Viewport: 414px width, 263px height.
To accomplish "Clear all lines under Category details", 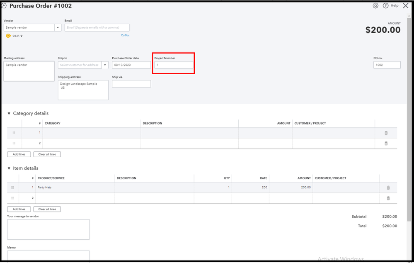I will pyautogui.click(x=47, y=154).
